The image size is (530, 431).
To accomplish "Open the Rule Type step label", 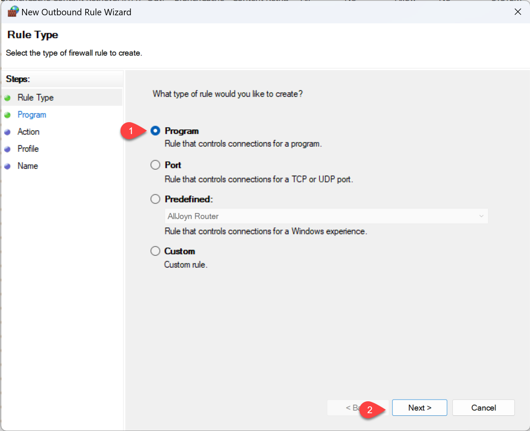I will tap(36, 98).
